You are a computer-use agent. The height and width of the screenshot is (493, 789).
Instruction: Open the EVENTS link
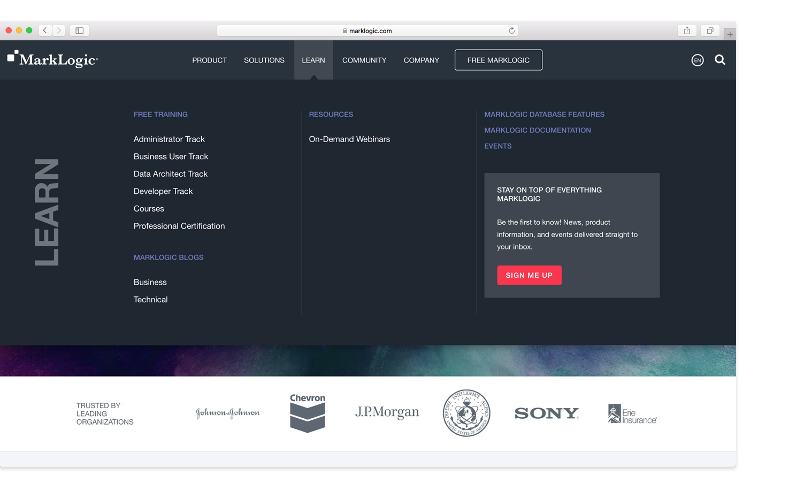498,146
